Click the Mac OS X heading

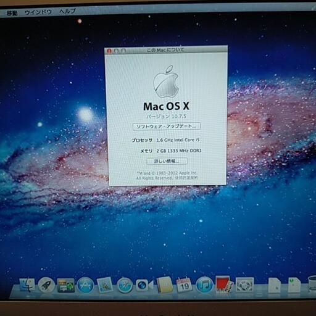pos(166,106)
